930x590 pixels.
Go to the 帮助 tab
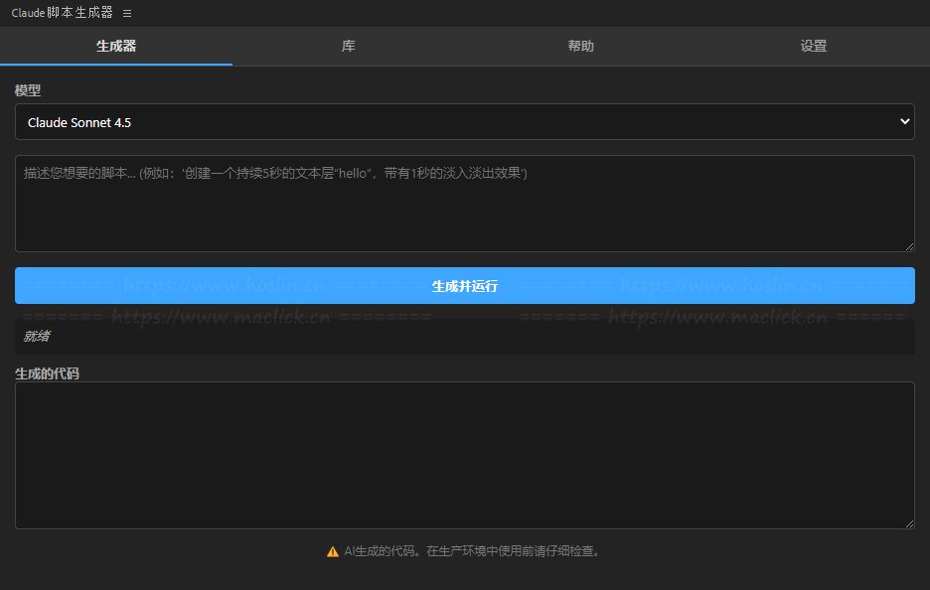point(581,47)
